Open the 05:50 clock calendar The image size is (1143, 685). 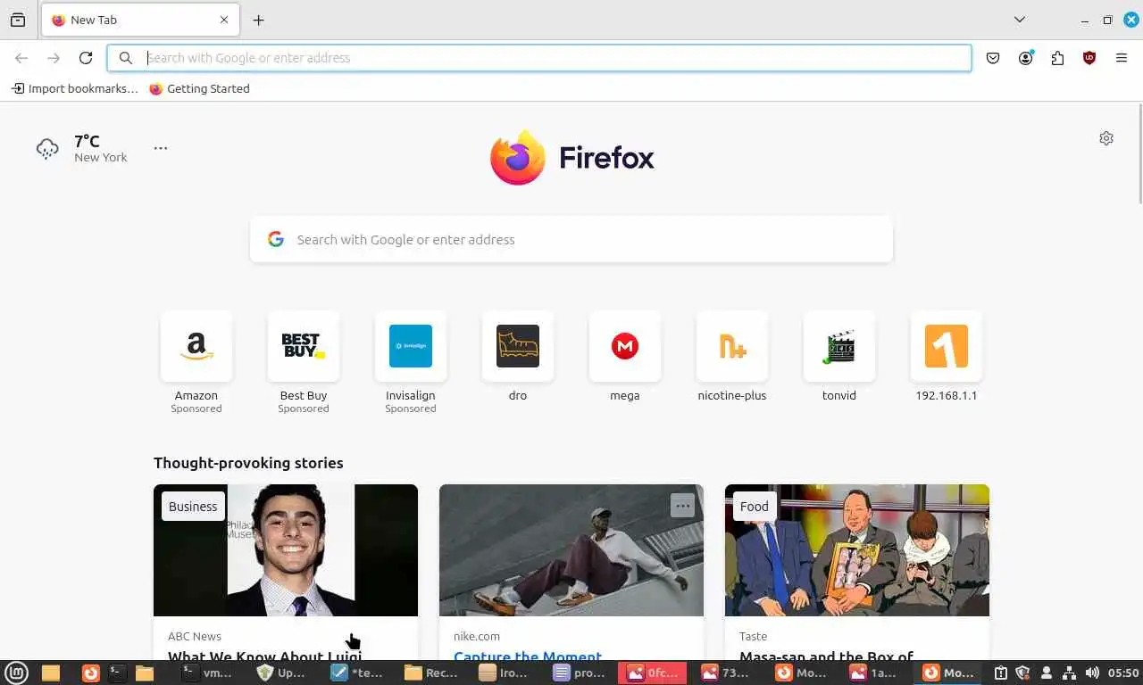click(x=1123, y=673)
